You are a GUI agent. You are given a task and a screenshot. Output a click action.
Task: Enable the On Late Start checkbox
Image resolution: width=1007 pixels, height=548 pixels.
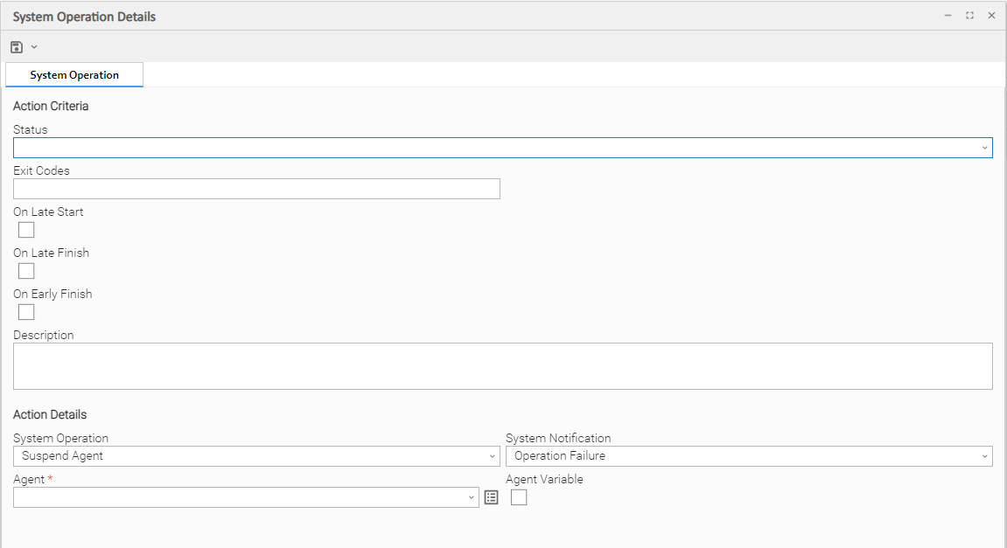(26, 230)
